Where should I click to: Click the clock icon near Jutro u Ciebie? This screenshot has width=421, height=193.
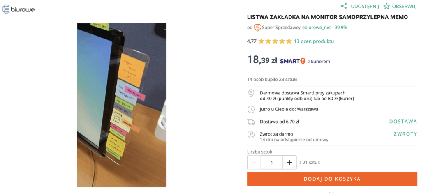(x=251, y=109)
